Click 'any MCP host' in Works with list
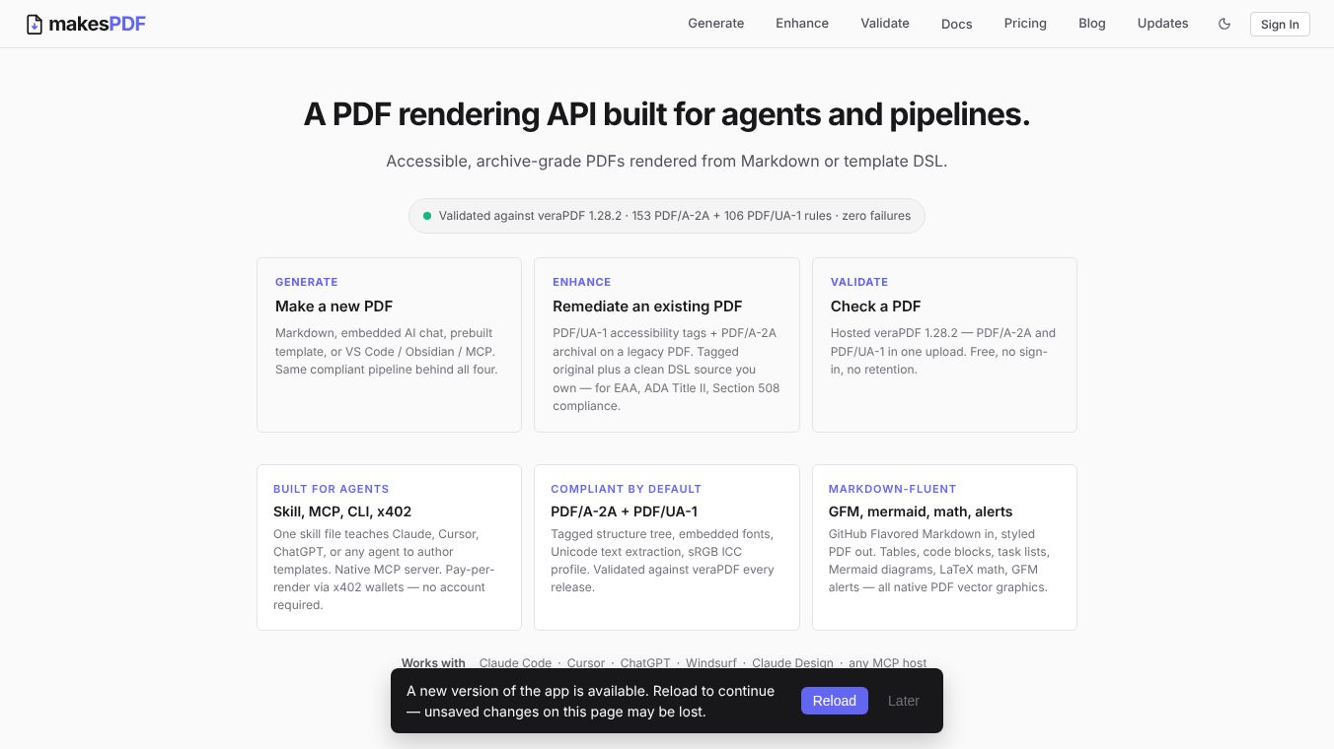 coord(888,663)
